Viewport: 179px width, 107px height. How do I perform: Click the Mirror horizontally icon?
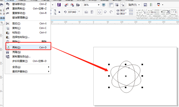tap(86, 12)
